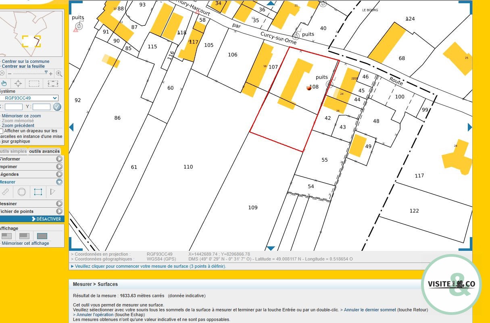Move the zoom slider handle
Viewport: 490px width, 323px height.
(x=46, y=73)
